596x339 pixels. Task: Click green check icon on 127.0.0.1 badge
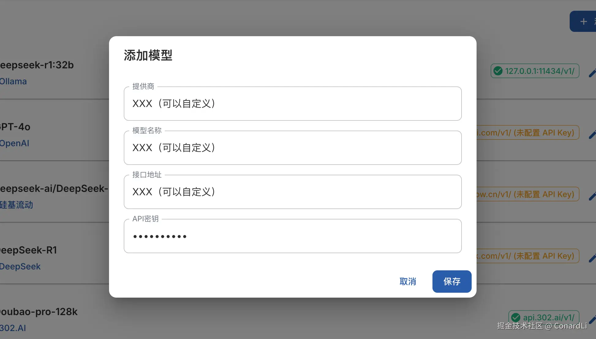click(498, 71)
